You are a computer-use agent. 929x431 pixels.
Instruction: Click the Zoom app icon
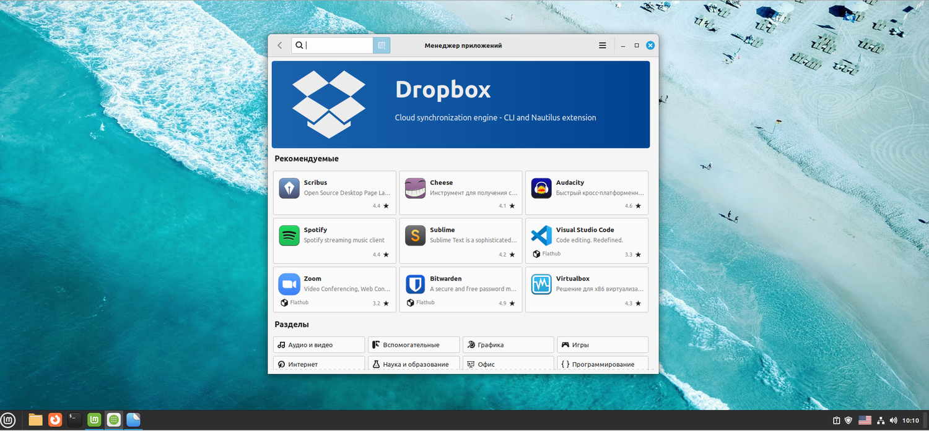pyautogui.click(x=289, y=284)
